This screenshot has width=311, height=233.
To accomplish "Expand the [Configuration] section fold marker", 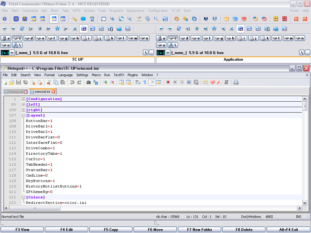I will (x=23, y=99).
